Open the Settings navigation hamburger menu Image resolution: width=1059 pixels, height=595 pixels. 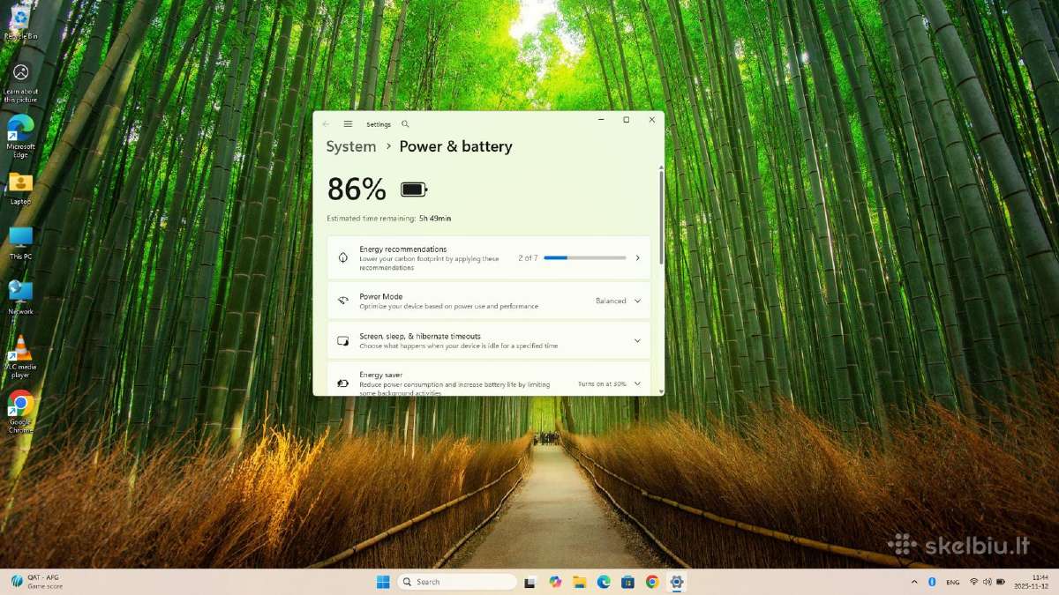click(x=348, y=124)
